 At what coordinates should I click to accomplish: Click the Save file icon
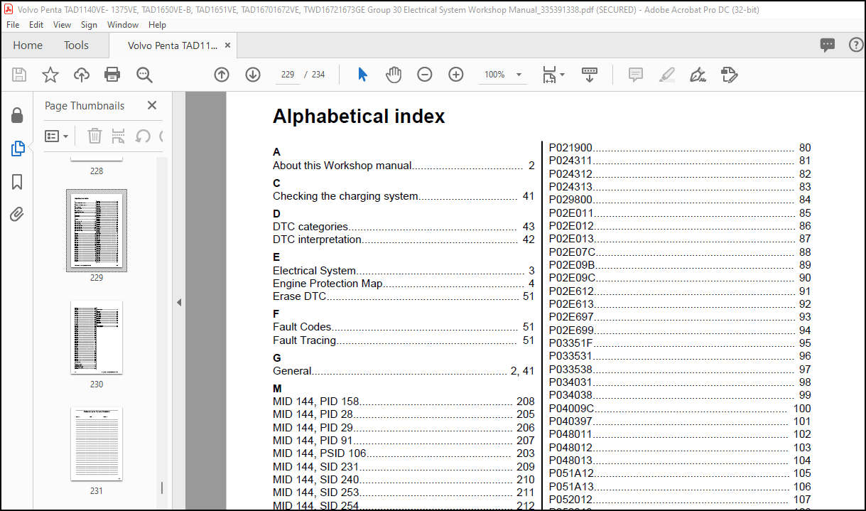19,75
